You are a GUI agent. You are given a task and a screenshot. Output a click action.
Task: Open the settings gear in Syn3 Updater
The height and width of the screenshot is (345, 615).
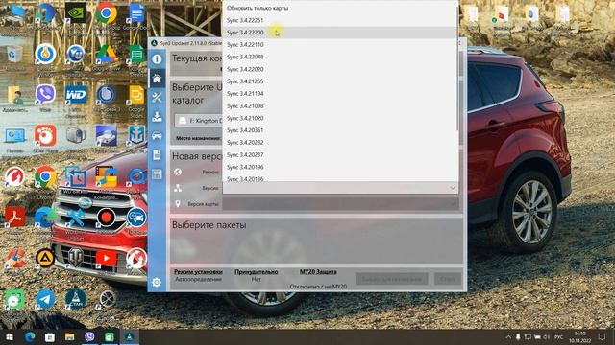(x=157, y=282)
